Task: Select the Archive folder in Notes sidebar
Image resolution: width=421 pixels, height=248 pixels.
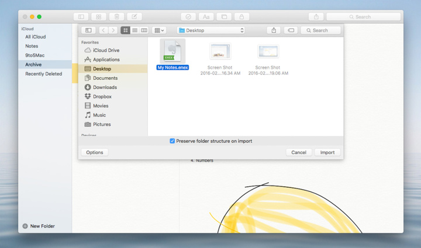Action: tap(33, 64)
